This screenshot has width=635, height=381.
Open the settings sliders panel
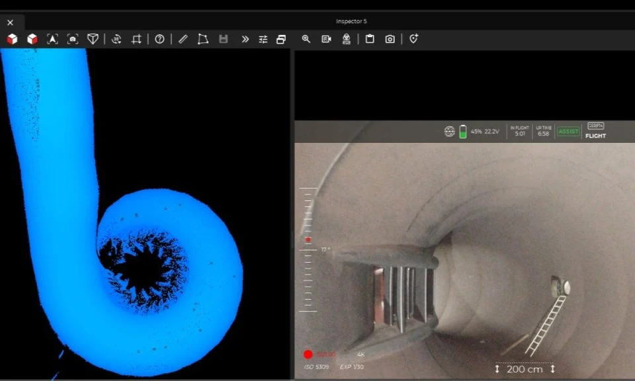[x=263, y=39]
